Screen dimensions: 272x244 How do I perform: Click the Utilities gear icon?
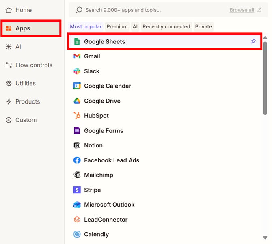(x=9, y=83)
